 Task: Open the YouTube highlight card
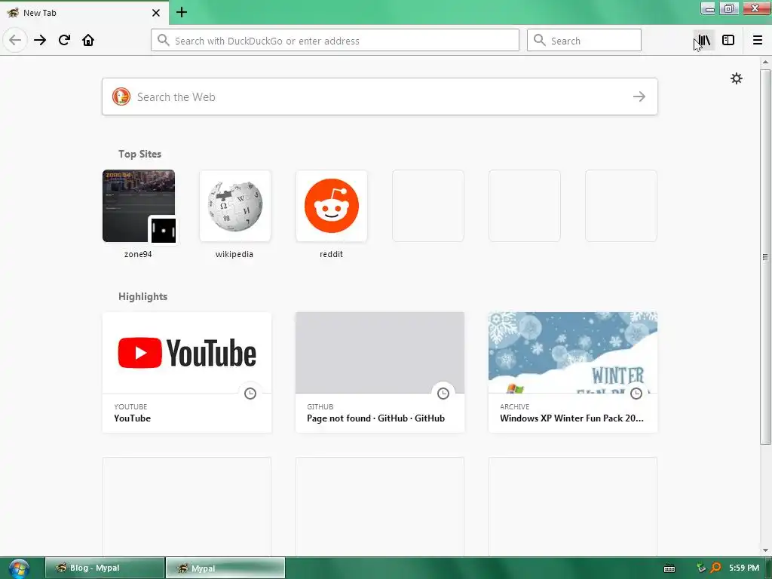coord(187,372)
